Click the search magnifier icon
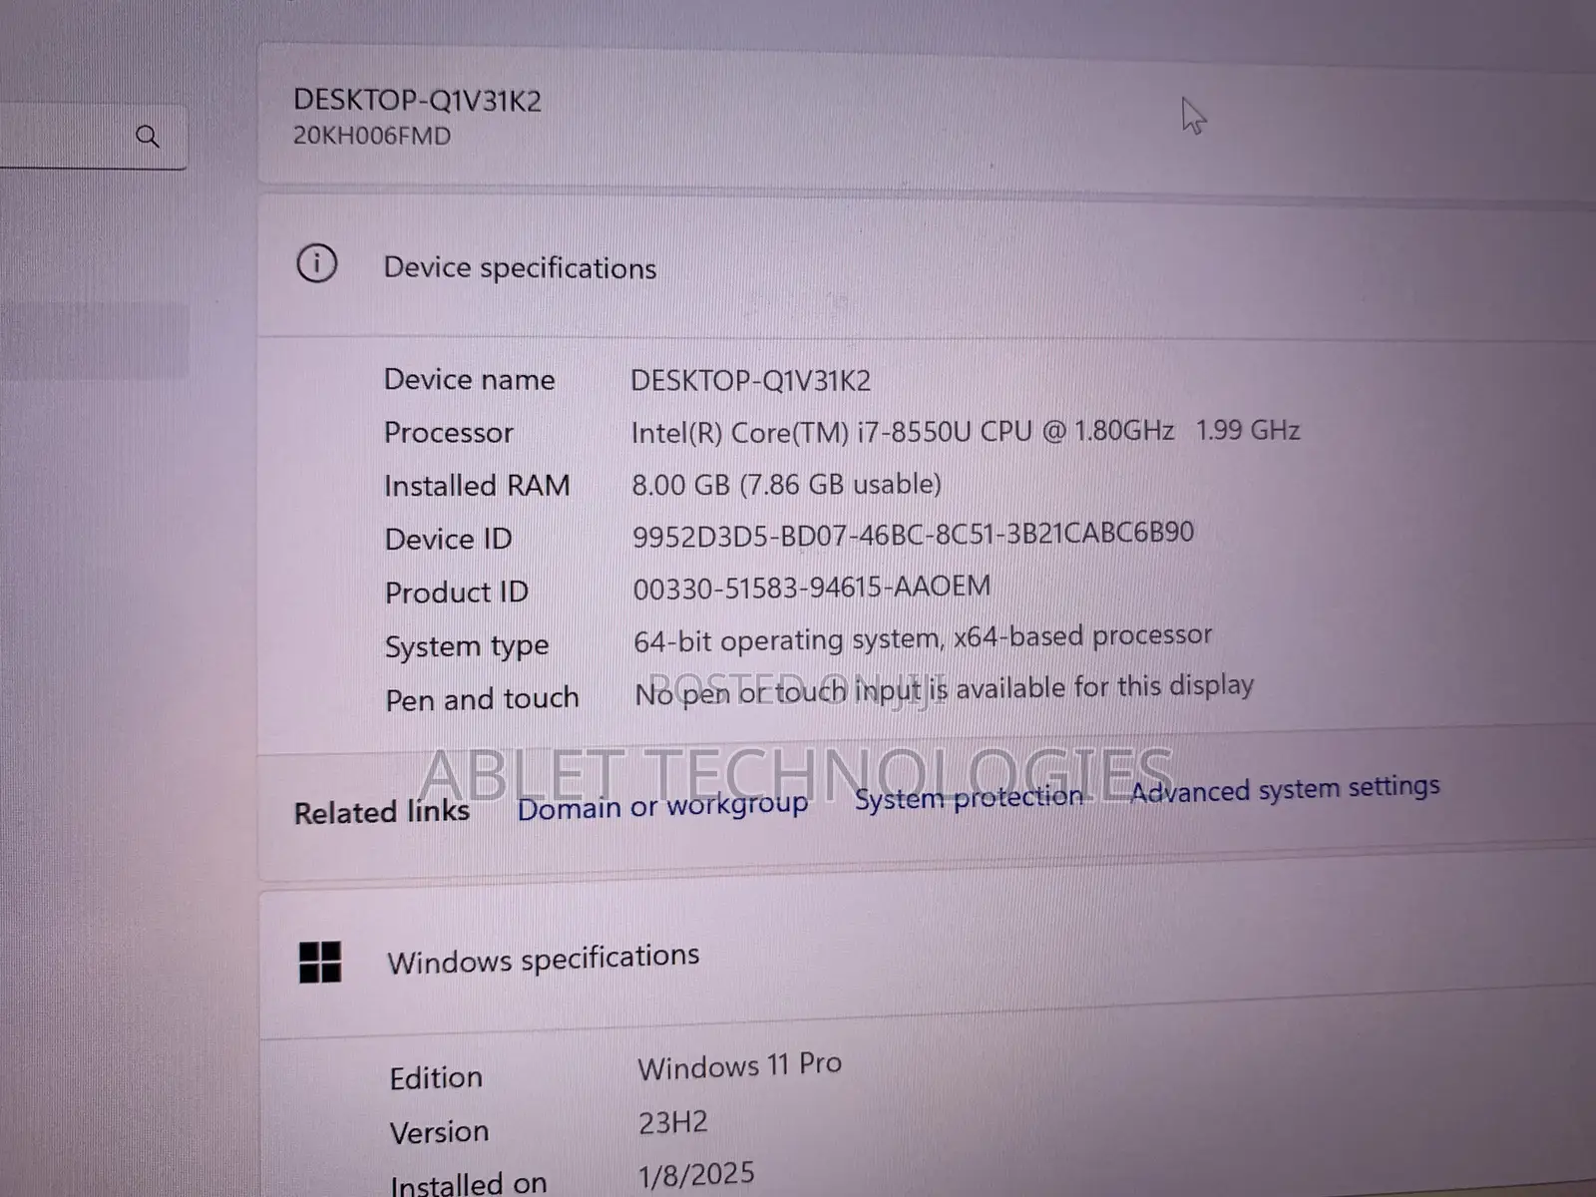 pyautogui.click(x=147, y=137)
